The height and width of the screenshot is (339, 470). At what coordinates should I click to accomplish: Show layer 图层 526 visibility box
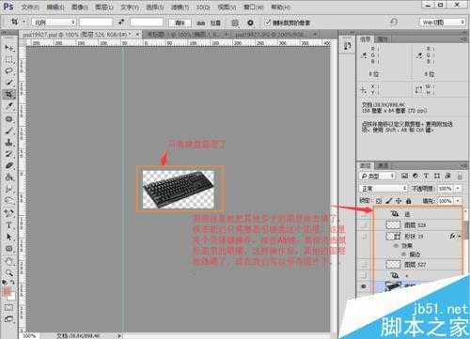coord(364,224)
